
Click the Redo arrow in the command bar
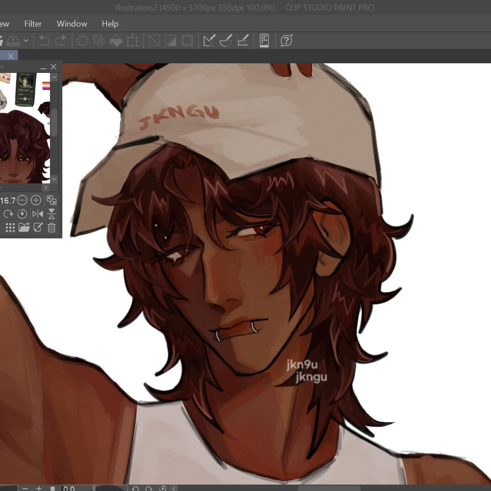pyautogui.click(x=61, y=41)
